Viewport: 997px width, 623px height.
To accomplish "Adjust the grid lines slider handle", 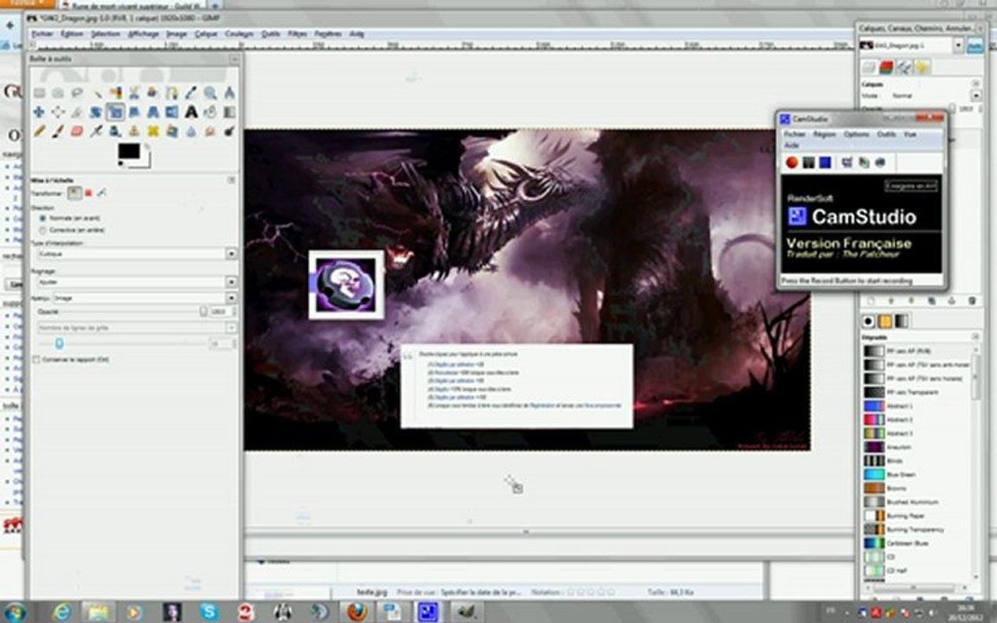I will (59, 344).
